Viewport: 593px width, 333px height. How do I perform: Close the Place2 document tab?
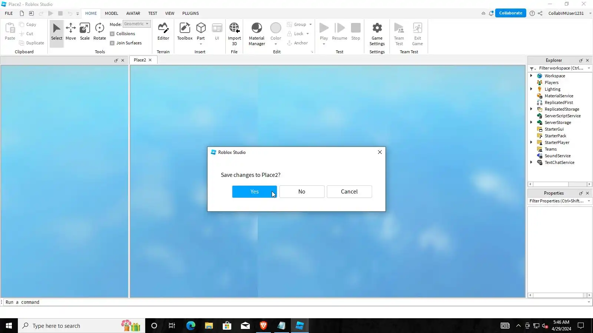pos(150,60)
